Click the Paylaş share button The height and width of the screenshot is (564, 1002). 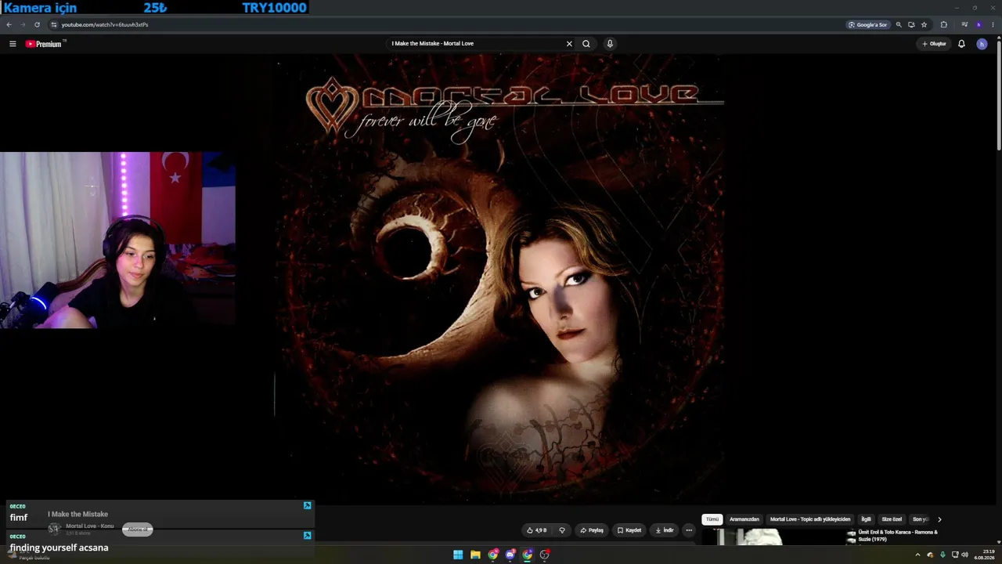click(592, 530)
